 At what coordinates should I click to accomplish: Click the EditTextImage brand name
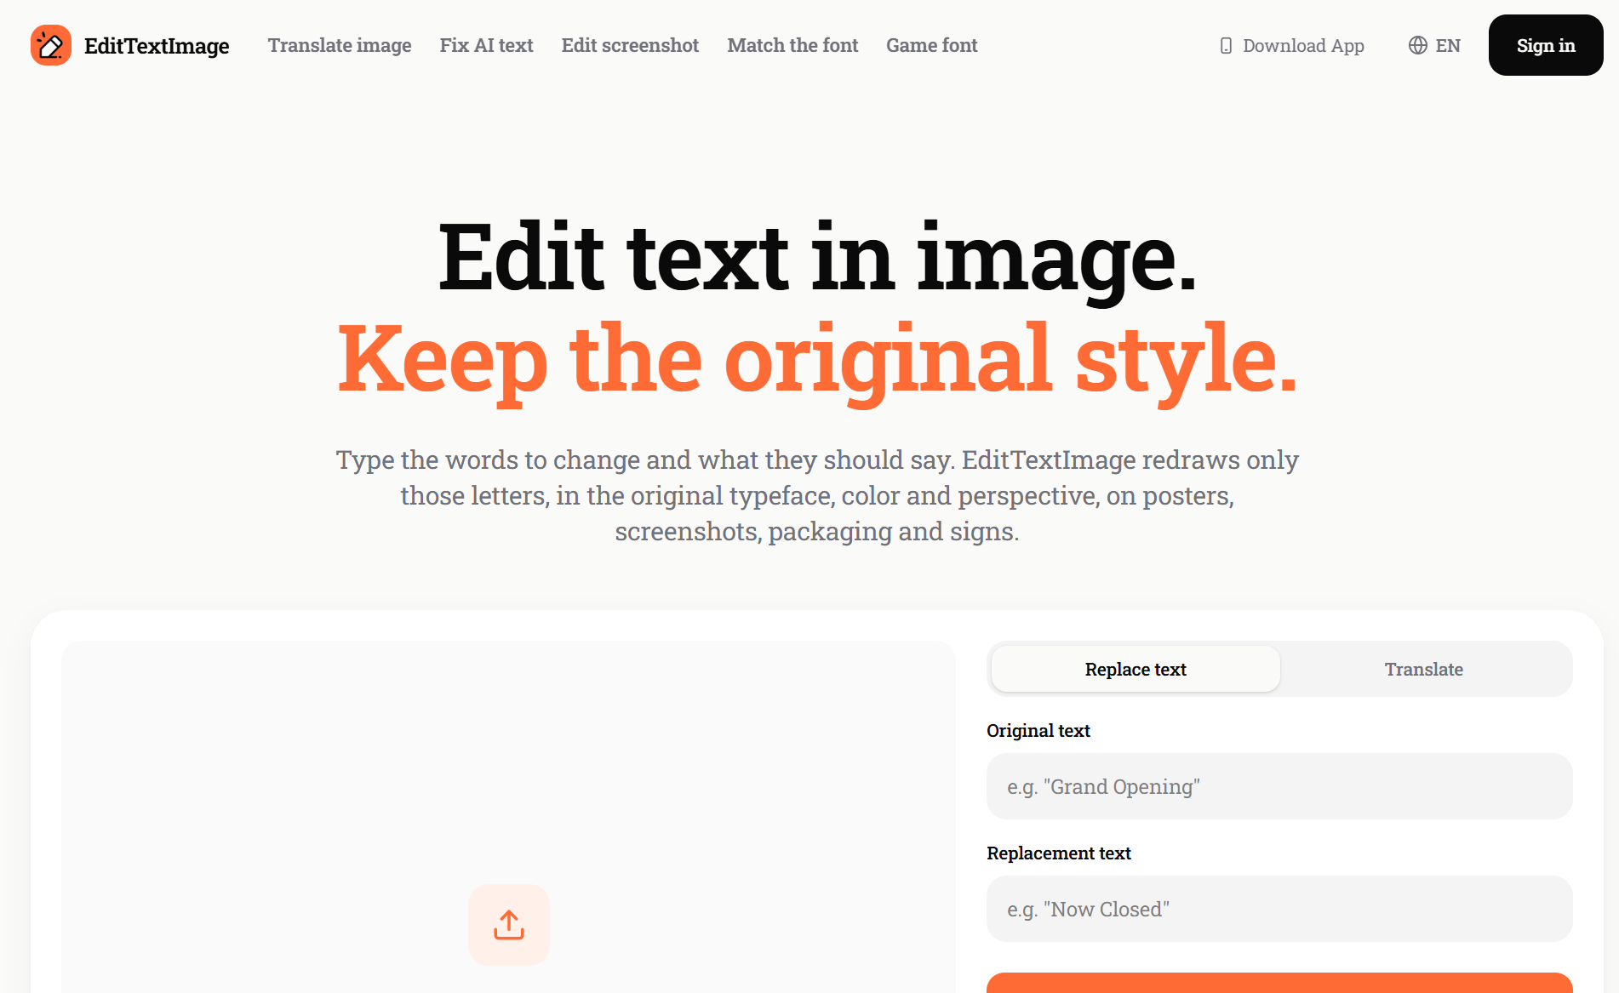(x=157, y=45)
